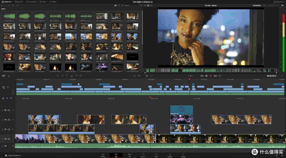Open the Effects panel
Image resolution: width=286 pixels, height=158 pixels.
[x=53, y=2]
